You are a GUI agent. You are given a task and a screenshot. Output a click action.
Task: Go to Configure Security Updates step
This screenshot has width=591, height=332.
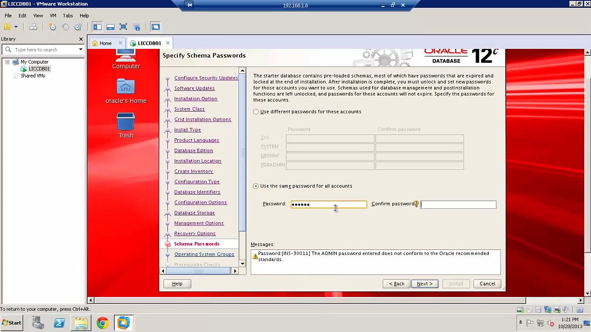coord(206,78)
